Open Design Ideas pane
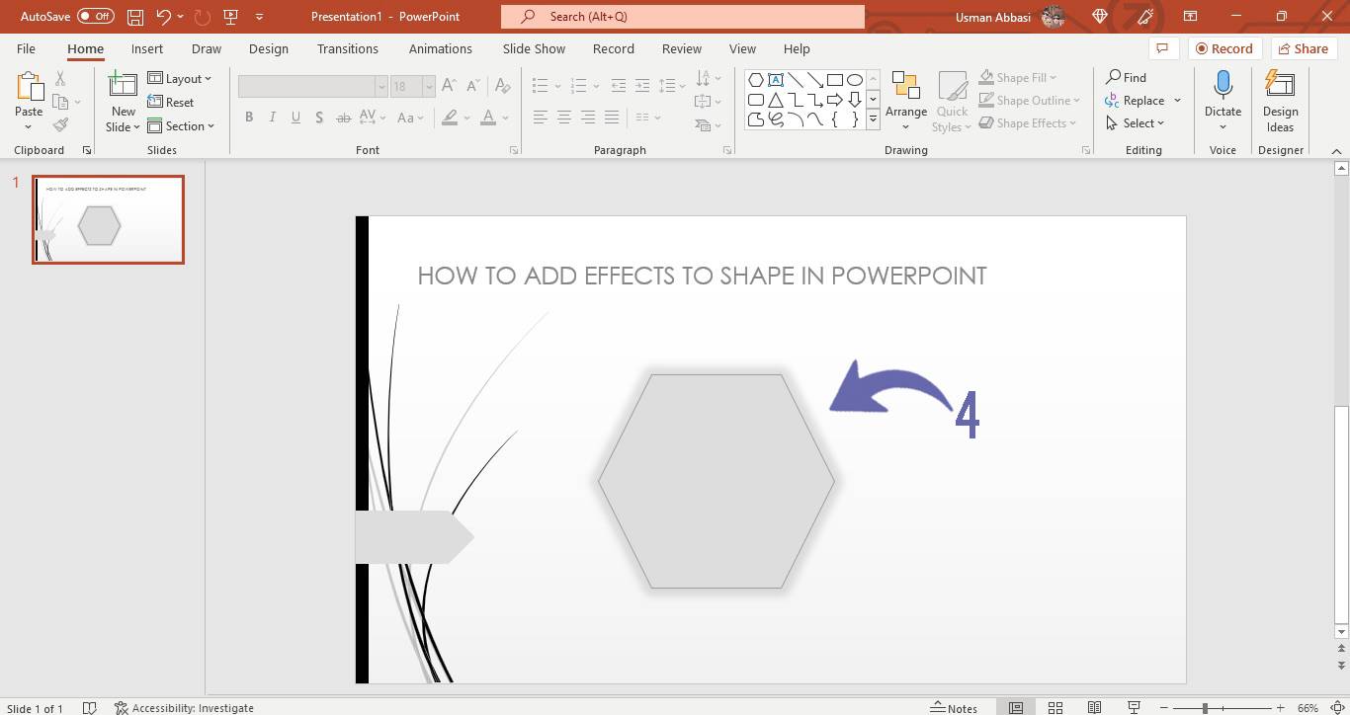Viewport: 1350px width, 715px height. point(1280,102)
